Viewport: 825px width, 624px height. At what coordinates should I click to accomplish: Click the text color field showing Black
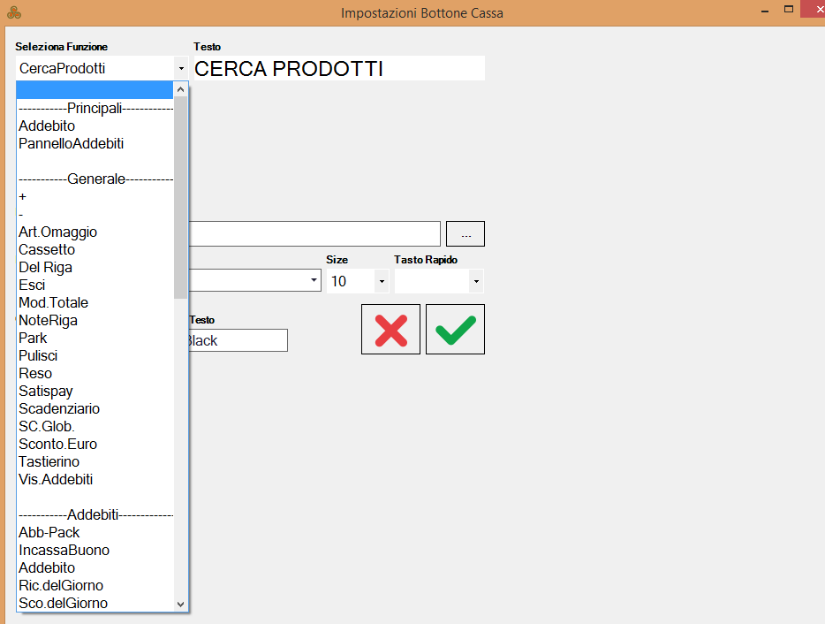(x=237, y=340)
